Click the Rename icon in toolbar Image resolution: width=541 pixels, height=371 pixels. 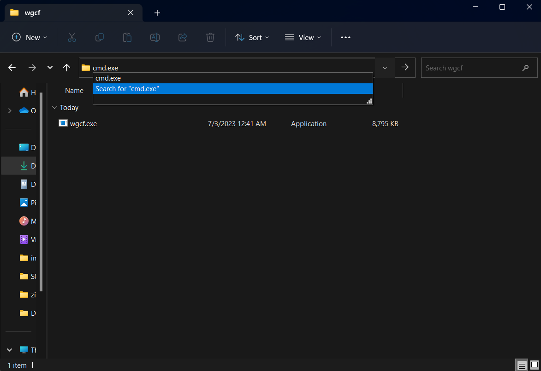pyautogui.click(x=155, y=38)
